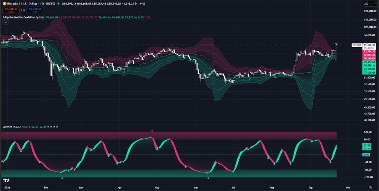
Task: Select the Adaptive Median Deviation System legend
Action: [x=24, y=17]
